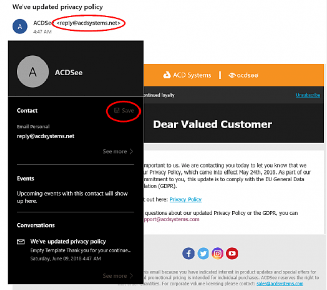Click the Conversations section heading
Viewport: 327px width, 290px height.
click(36, 225)
